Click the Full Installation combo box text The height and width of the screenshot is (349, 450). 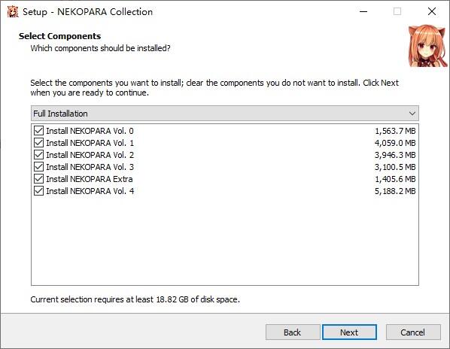click(60, 114)
